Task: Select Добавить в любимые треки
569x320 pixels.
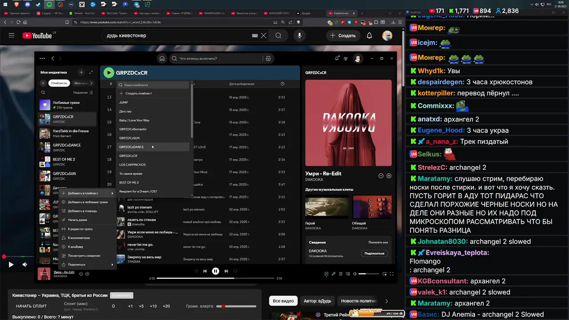Action: point(88,202)
